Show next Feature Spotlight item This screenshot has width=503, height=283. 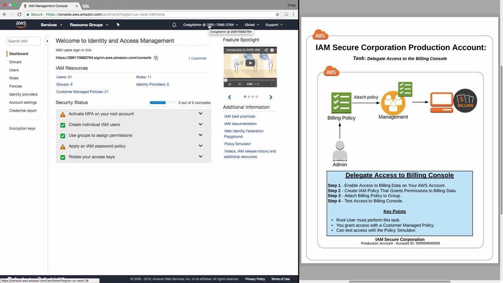point(271,97)
